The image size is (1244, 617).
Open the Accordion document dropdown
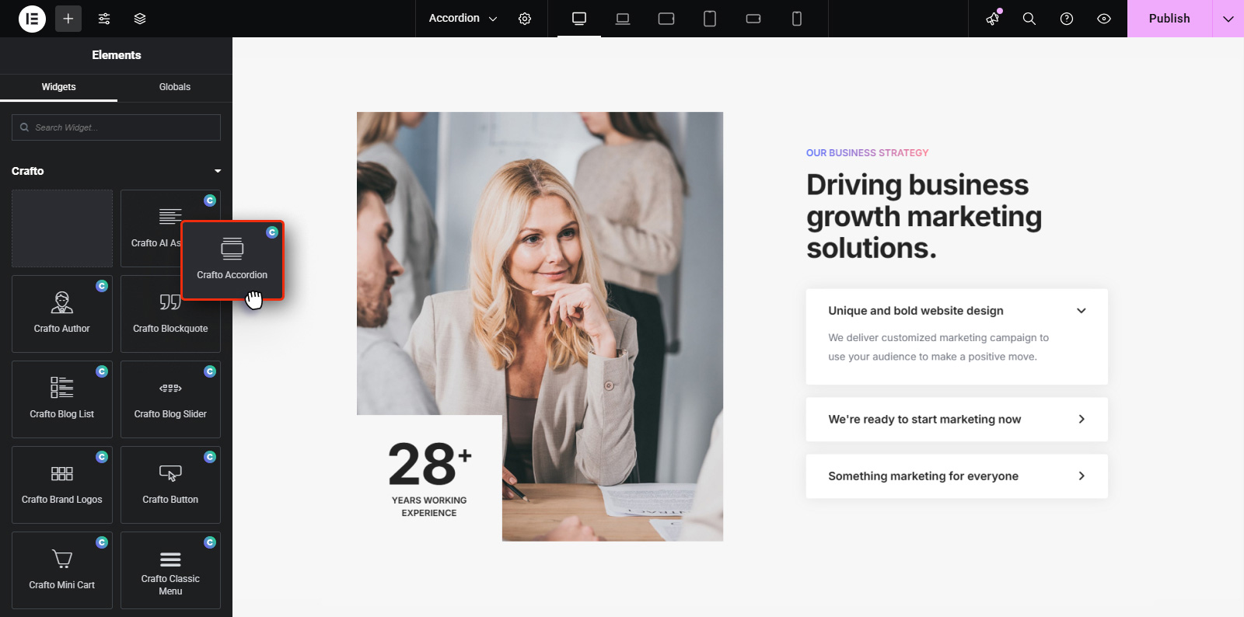(463, 19)
